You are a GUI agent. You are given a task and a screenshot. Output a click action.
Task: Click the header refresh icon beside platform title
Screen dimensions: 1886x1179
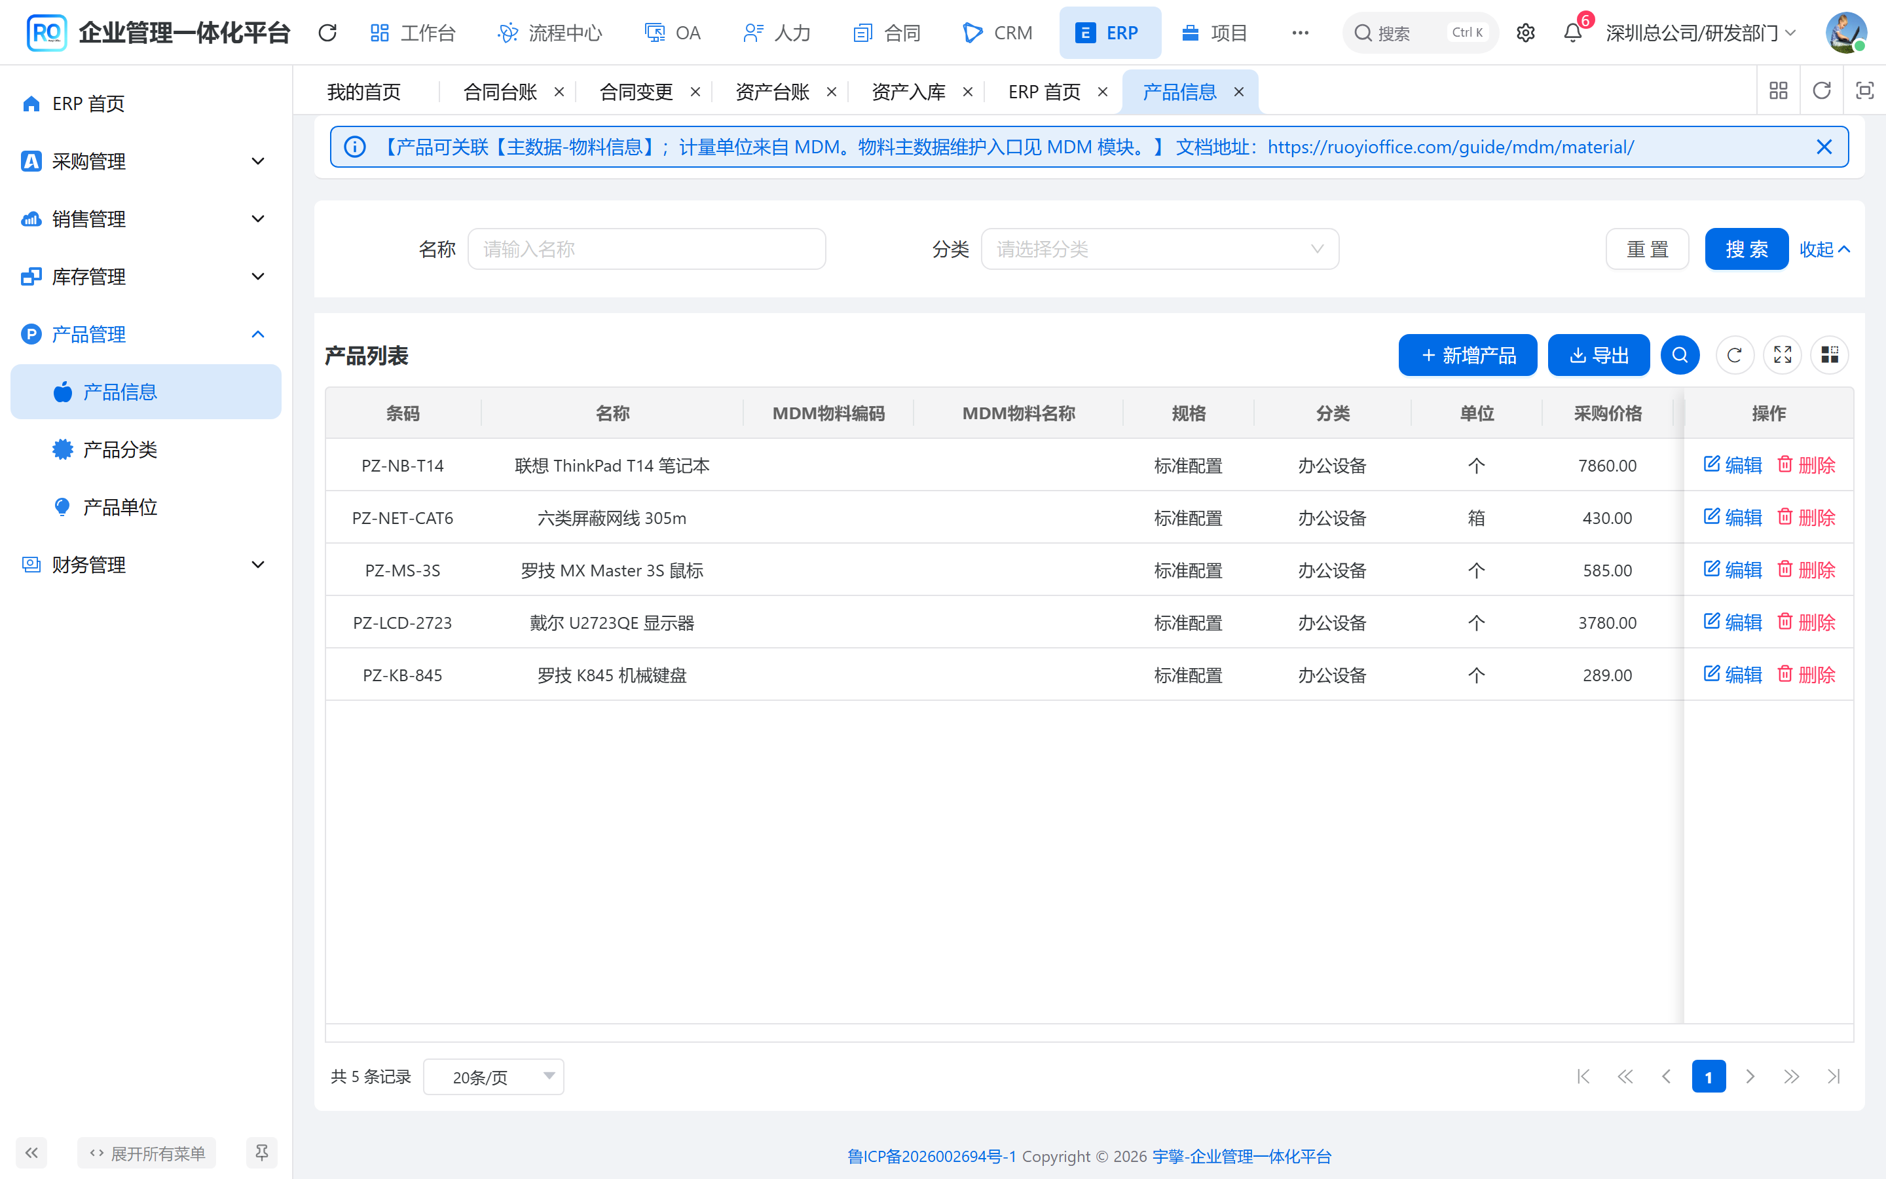pos(327,33)
